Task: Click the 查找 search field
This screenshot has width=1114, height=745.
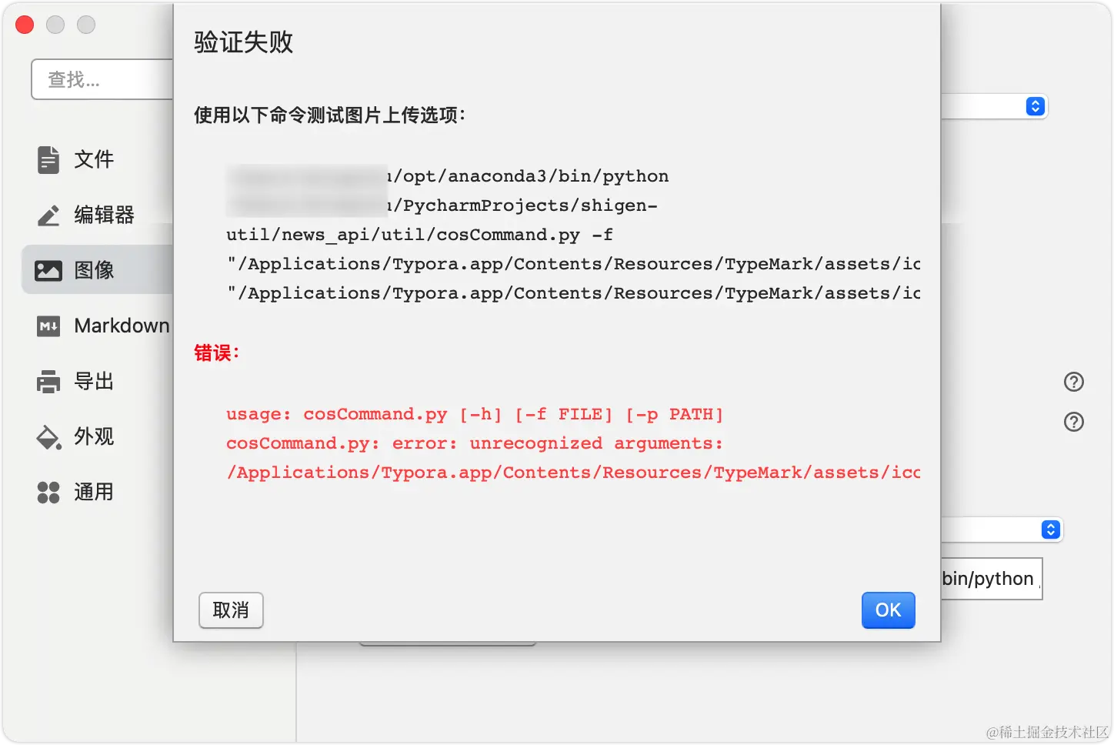Action: point(102,79)
